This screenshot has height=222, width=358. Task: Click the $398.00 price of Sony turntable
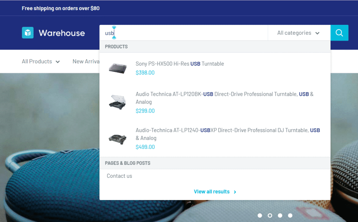coord(145,73)
